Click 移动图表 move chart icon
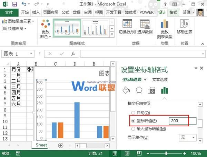This screenshot has width=207, height=157. pyautogui.click(x=185, y=27)
